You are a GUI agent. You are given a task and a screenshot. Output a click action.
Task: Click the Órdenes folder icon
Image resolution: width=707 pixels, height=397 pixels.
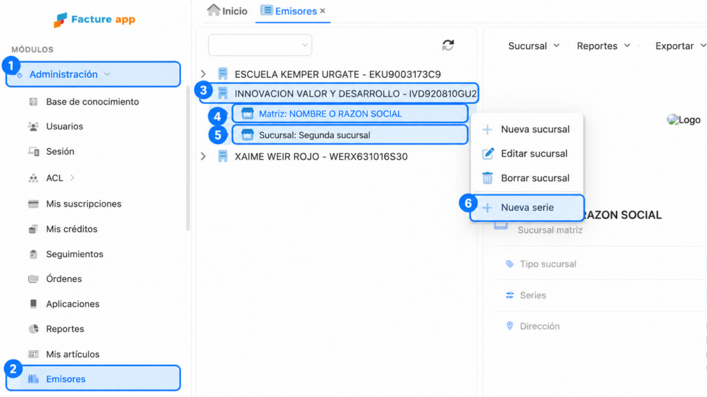33,279
